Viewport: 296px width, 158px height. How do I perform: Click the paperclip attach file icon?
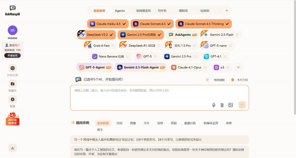pos(222,105)
